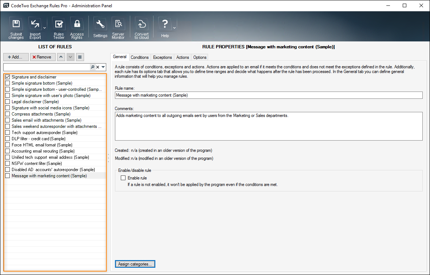Viewport: 430px width, 275px height.
Task: Enable Legal disclaimer (Sample) checkbox
Action: 7,102
